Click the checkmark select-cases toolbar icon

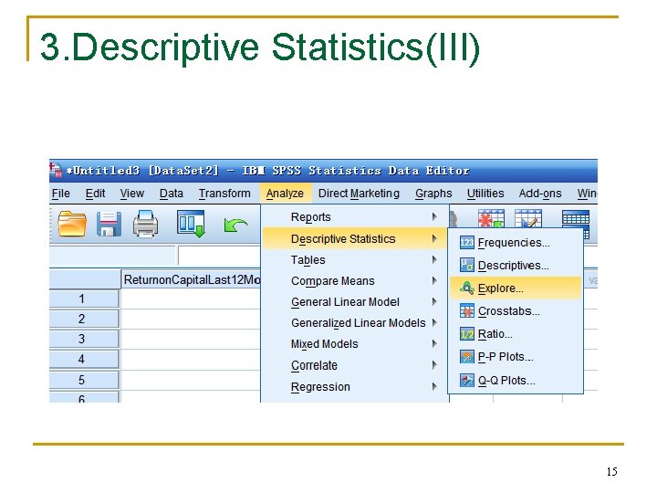click(x=528, y=218)
